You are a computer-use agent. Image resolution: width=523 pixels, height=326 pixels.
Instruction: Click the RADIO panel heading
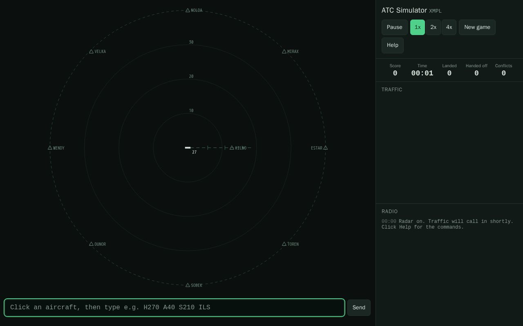pos(390,211)
